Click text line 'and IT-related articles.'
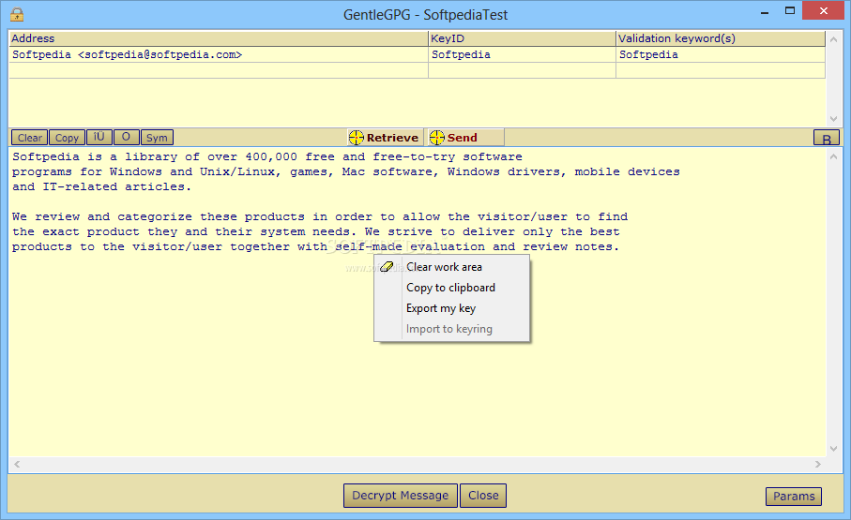Screen dimensions: 851x520 pos(101,186)
